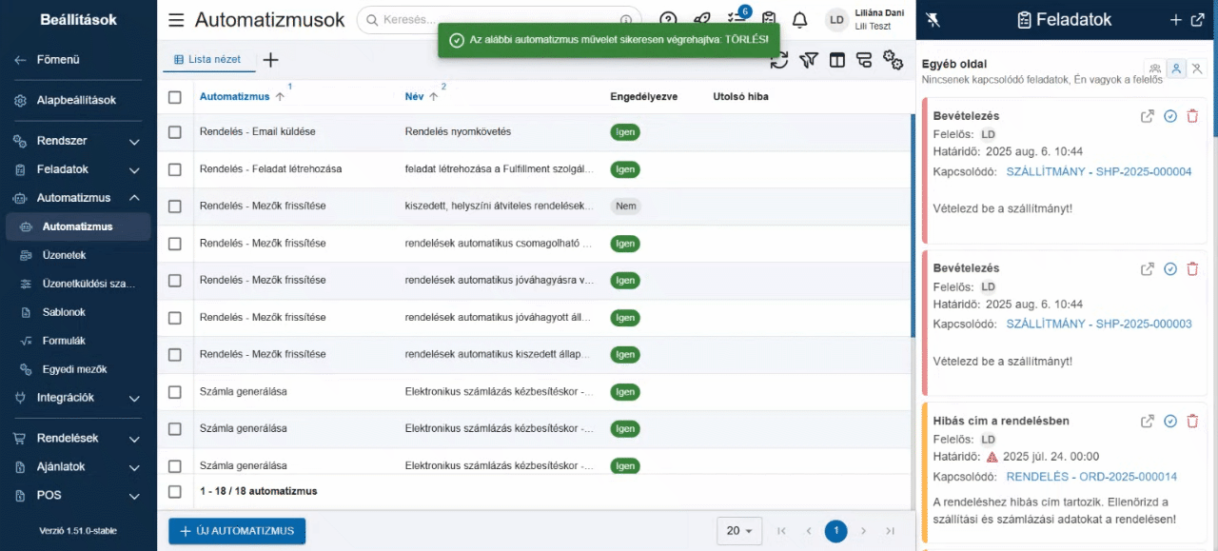The height and width of the screenshot is (551, 1218).
Task: Enable the all-users filter in Feladatok
Action: click(x=1155, y=68)
